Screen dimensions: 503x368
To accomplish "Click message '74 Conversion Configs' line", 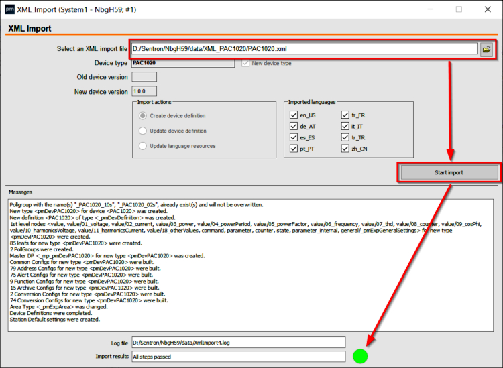I will [x=89, y=300].
